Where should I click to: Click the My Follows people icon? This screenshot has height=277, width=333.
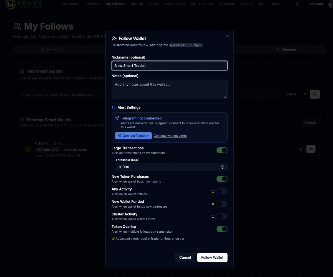[17, 26]
